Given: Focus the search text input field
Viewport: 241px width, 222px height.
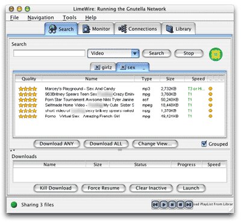Looking at the screenshot, I should pos(49,54).
